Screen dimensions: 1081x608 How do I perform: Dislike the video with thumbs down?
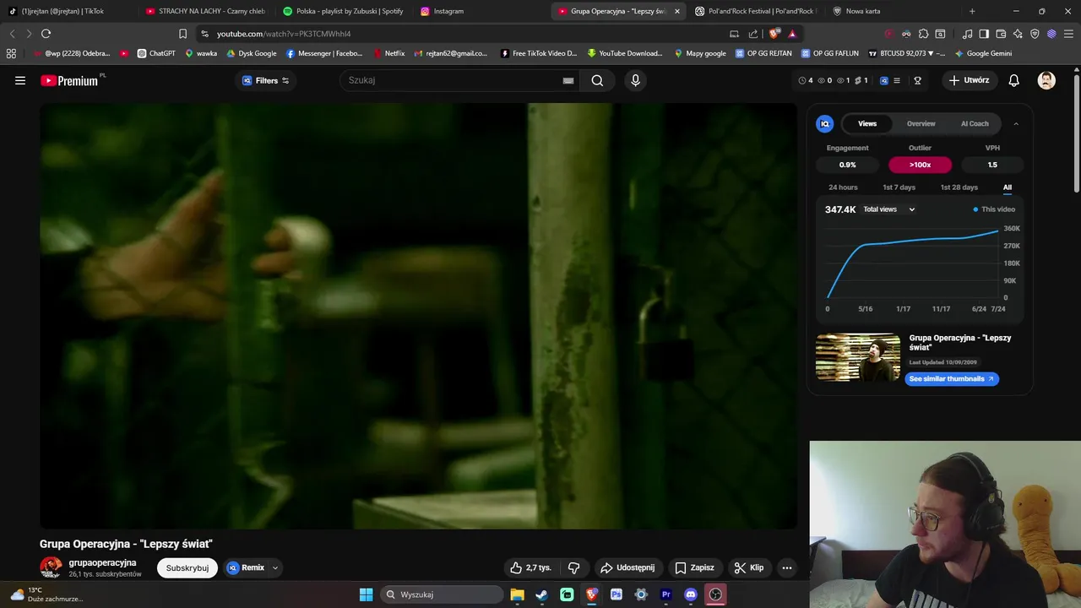(x=573, y=567)
